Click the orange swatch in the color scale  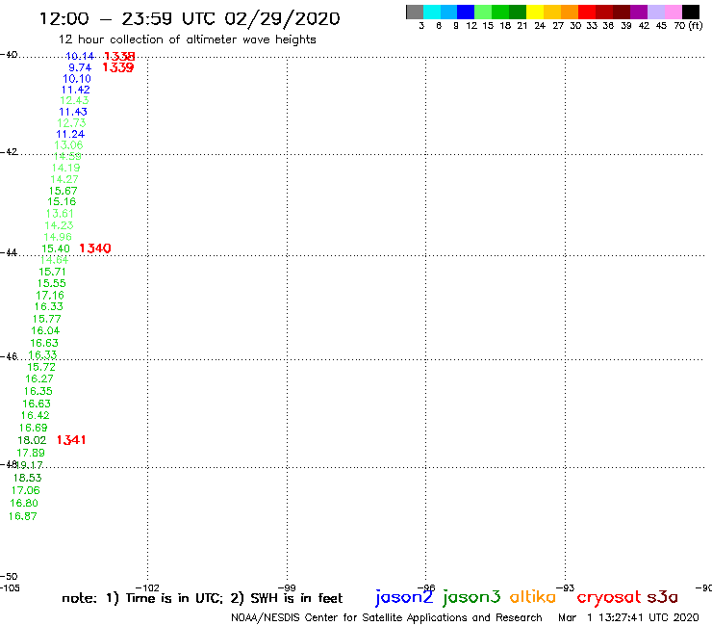(x=570, y=12)
